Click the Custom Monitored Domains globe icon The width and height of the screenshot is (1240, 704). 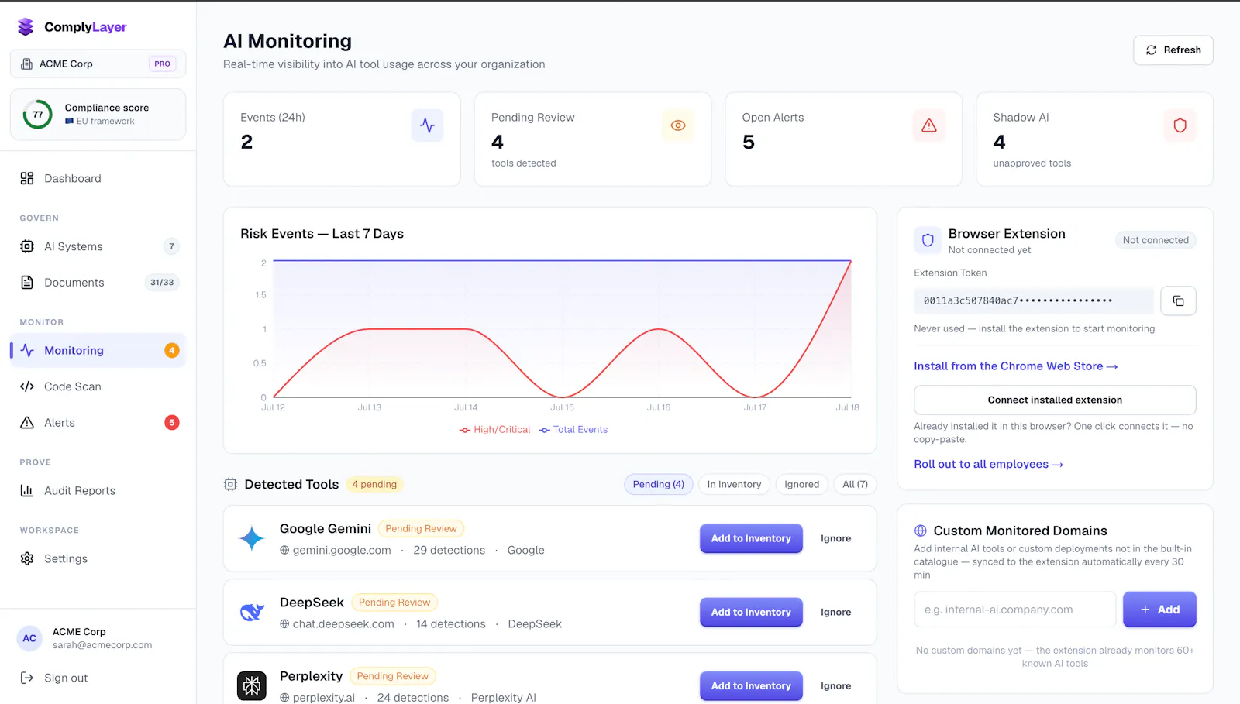(921, 531)
